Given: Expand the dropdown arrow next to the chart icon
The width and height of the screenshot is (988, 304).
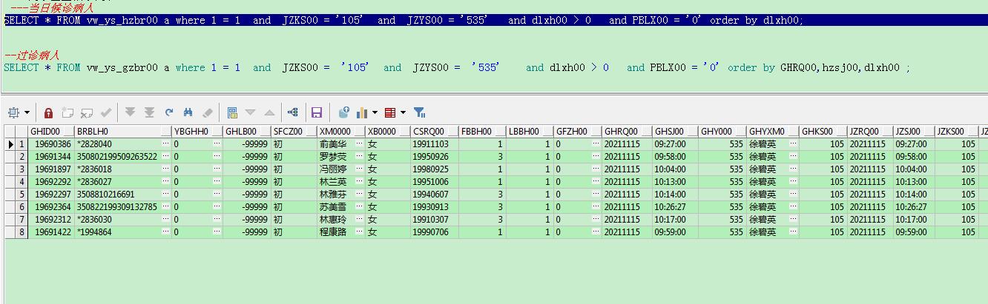Looking at the screenshot, I should [375, 113].
